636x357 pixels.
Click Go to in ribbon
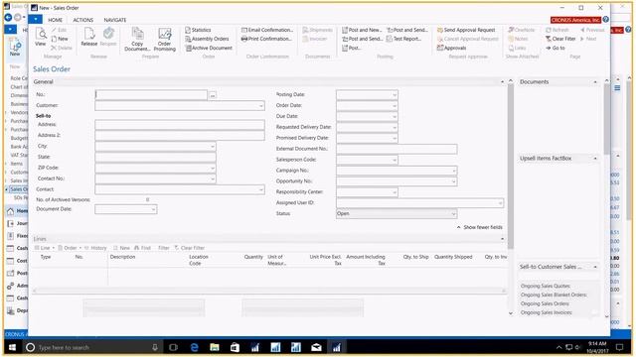click(x=555, y=48)
